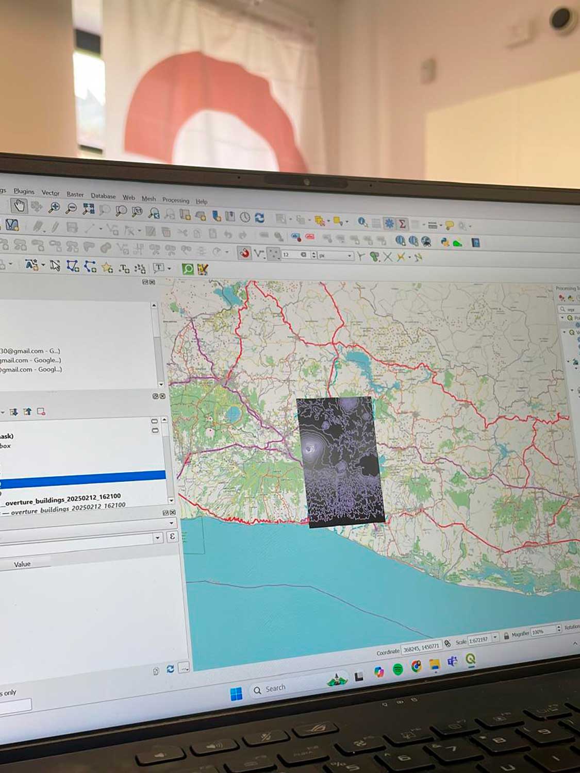Click the Magnifier spin box arrows
Image resolution: width=580 pixels, height=773 pixels.
[x=558, y=629]
